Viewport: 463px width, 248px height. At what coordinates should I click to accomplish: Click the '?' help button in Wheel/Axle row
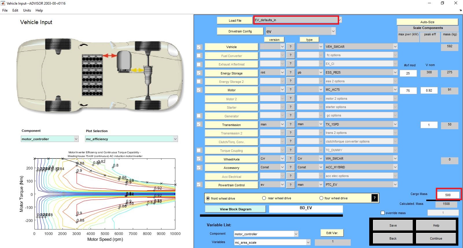(290, 158)
